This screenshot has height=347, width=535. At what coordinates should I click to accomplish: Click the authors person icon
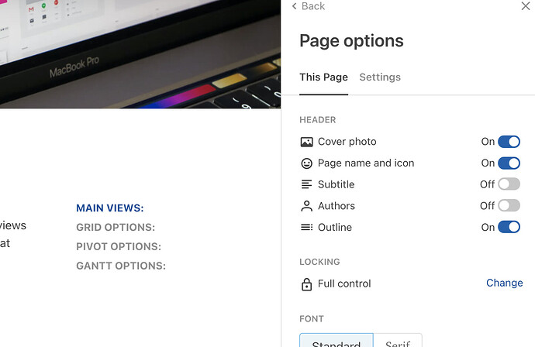coord(306,206)
